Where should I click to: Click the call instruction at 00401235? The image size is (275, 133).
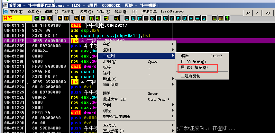[x=76, y=113]
